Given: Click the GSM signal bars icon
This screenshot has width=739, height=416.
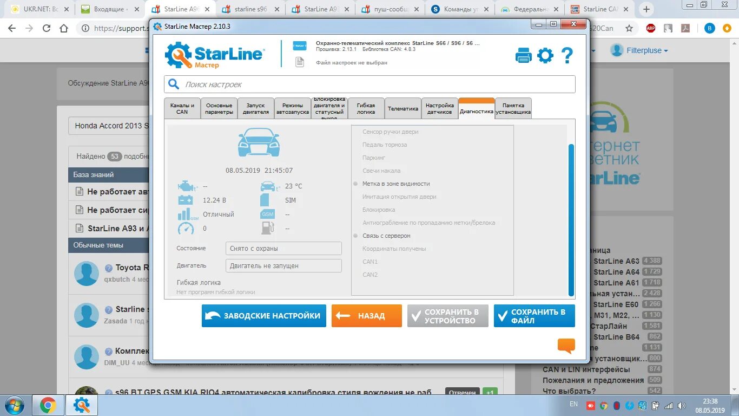Looking at the screenshot, I should [188, 214].
